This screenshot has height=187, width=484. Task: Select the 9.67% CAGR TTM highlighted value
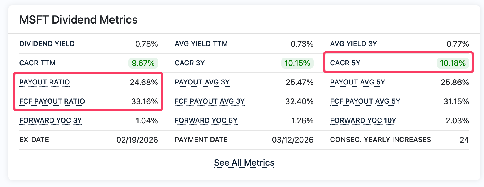pos(143,63)
